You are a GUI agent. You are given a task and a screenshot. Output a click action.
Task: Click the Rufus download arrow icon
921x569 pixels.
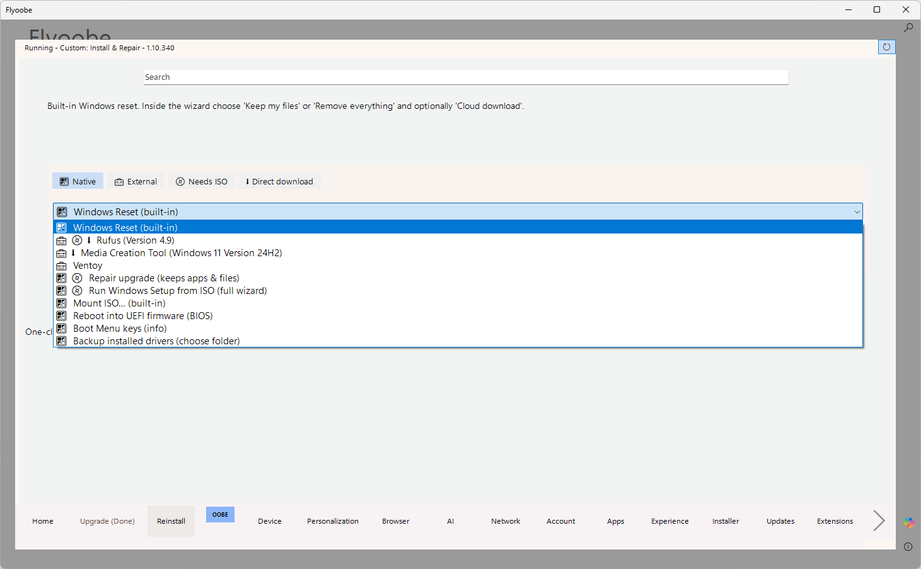(x=89, y=240)
